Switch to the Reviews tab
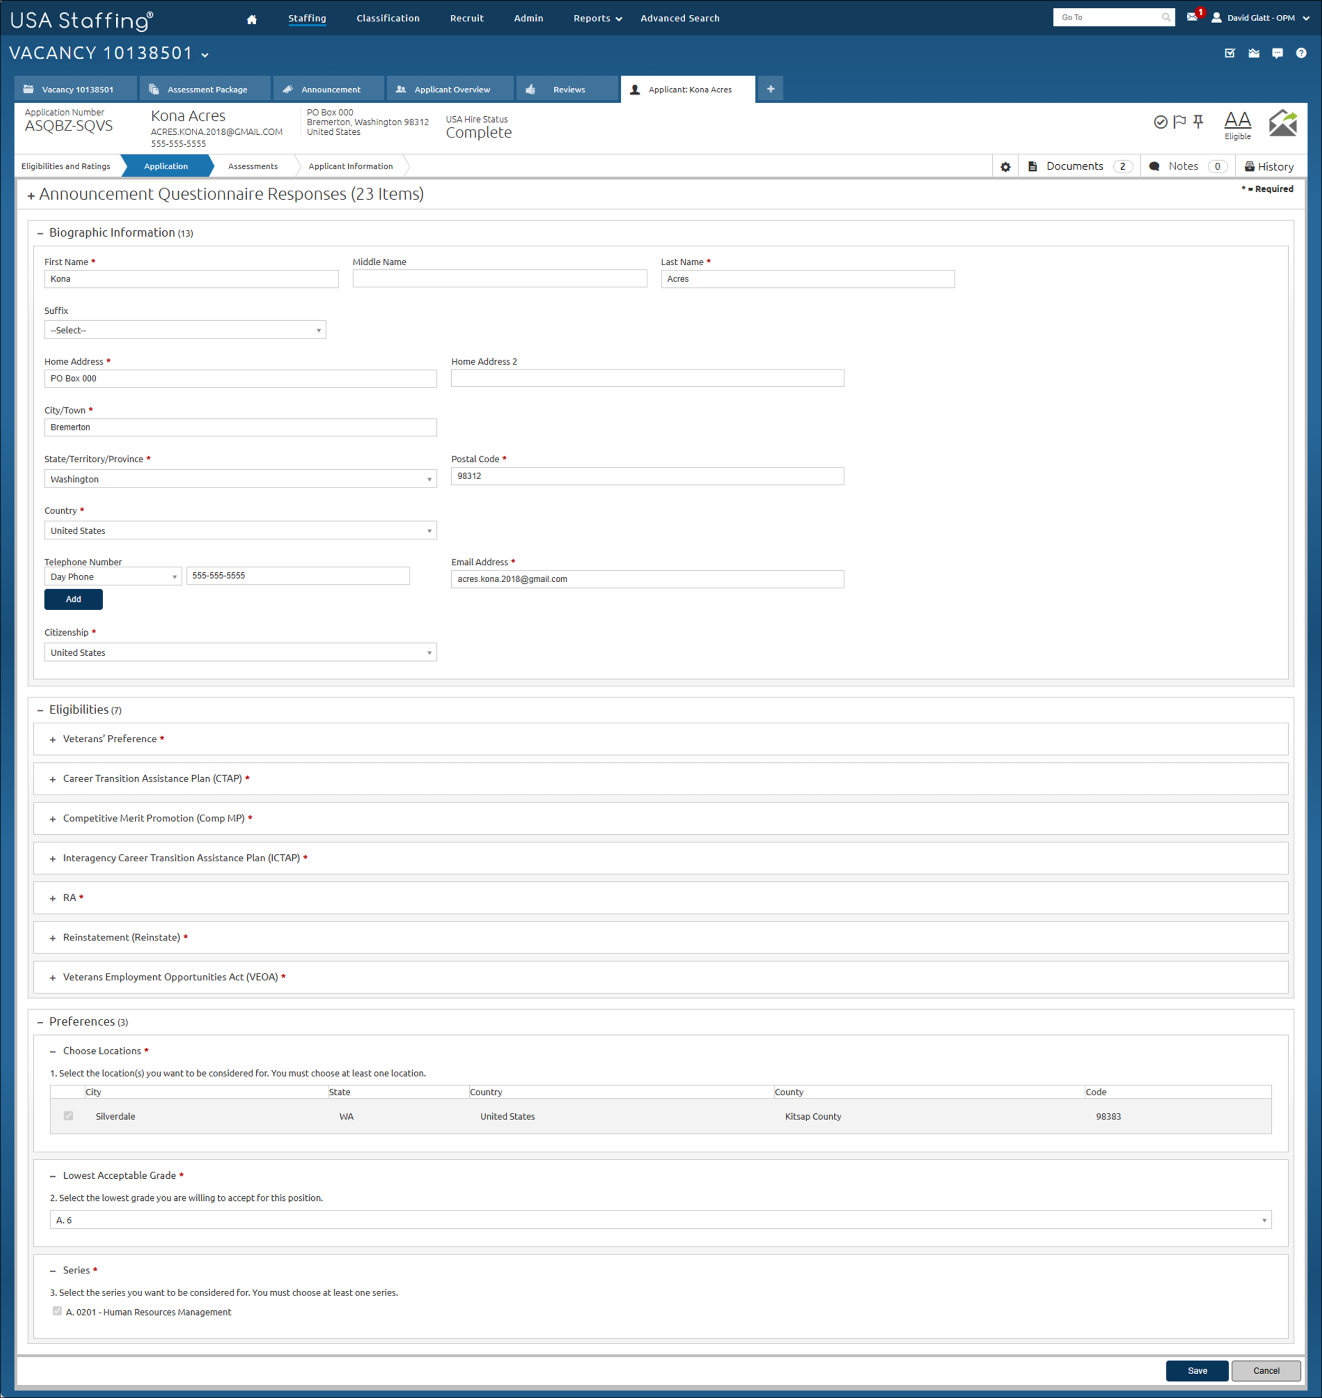 point(568,89)
